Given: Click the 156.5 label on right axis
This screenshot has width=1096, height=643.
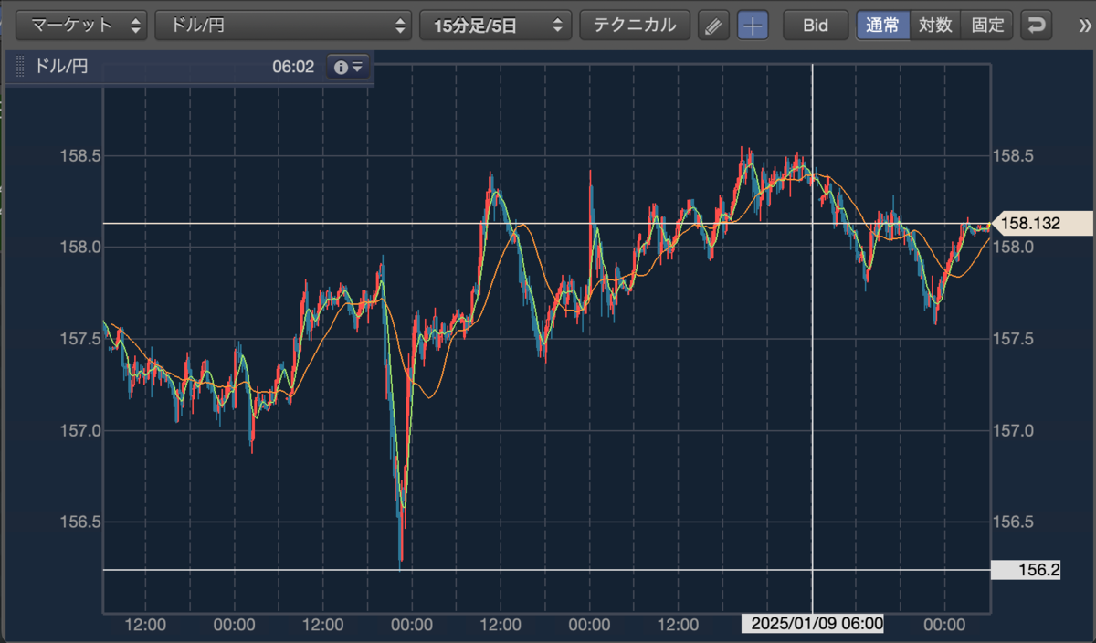Looking at the screenshot, I should click(1013, 522).
